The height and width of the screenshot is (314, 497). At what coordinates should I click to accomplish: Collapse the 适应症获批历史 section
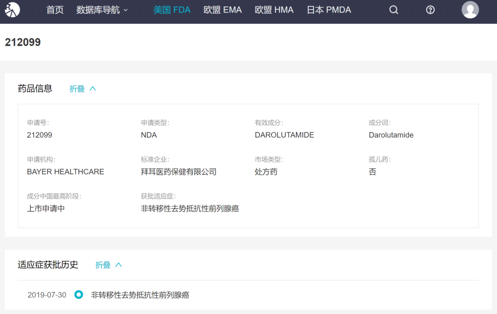[109, 265]
